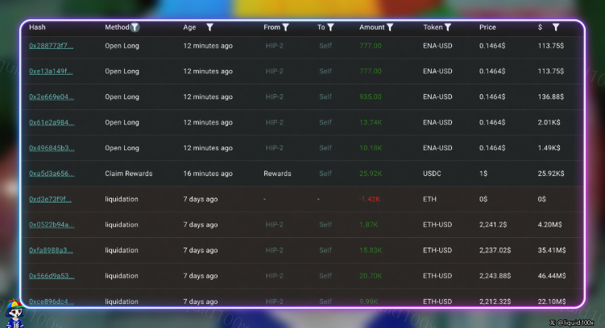This screenshot has width=605, height=328.
Task: Open the Age column filter icon
Action: pos(209,27)
